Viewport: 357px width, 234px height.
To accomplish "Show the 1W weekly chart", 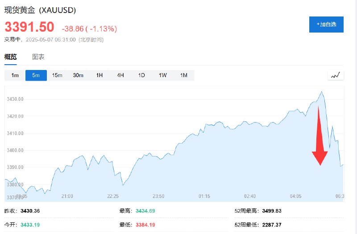I will [163, 75].
